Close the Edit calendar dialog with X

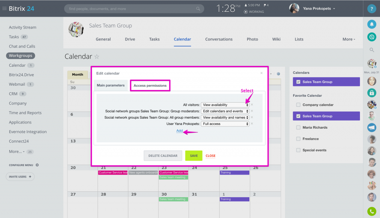coord(261,73)
